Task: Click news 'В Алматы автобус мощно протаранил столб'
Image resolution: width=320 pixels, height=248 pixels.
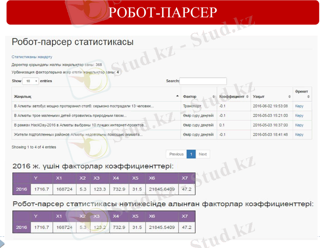Action: (84, 106)
